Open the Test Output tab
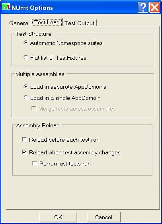The width and height of the screenshot is (162, 224). click(80, 23)
